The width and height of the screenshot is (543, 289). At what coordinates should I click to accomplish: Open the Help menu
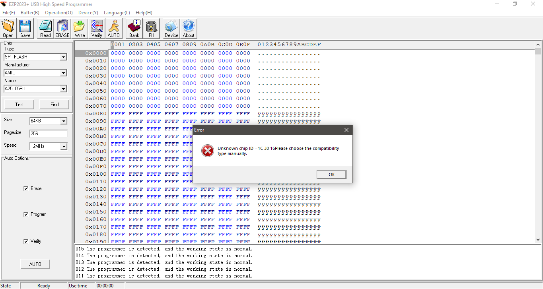coord(144,13)
